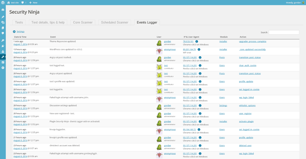Open the Howdy, gordan account menu
The width and height of the screenshot is (306, 159).
tap(295, 3)
